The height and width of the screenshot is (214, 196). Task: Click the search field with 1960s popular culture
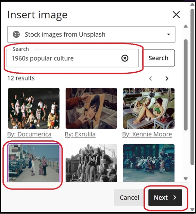click(73, 58)
